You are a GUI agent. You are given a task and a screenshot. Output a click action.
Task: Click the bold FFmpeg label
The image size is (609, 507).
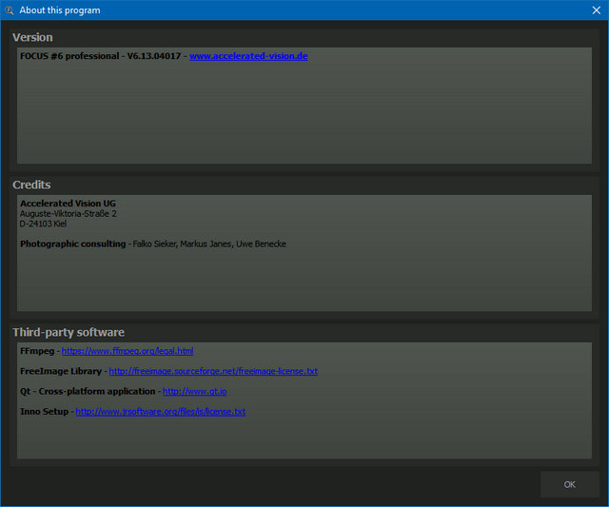click(x=36, y=351)
